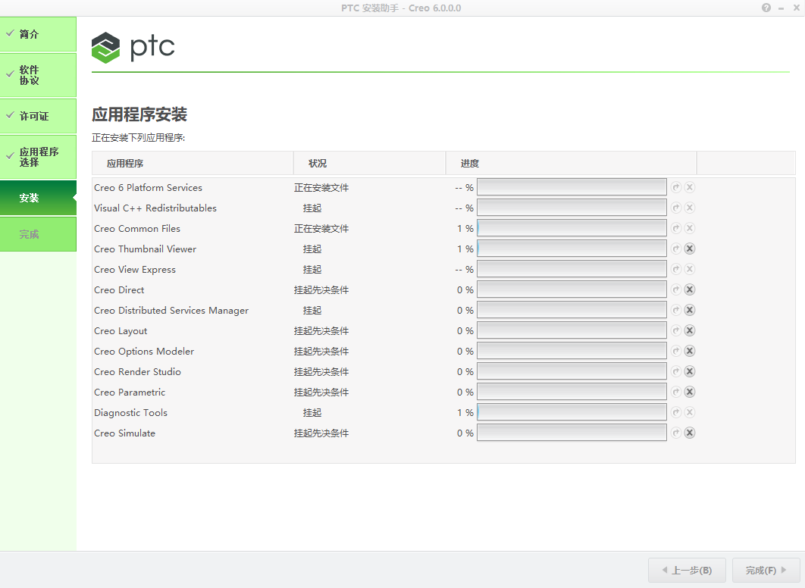Open help from the title bar
Screen dimensions: 805x588
(766, 8)
